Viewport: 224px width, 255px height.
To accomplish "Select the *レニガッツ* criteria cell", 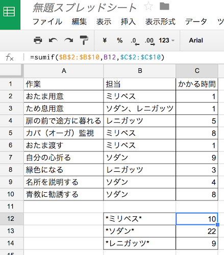I will point(140,243).
